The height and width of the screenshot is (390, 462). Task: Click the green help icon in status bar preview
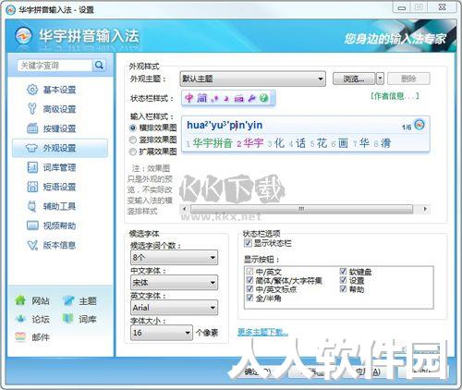tap(263, 98)
